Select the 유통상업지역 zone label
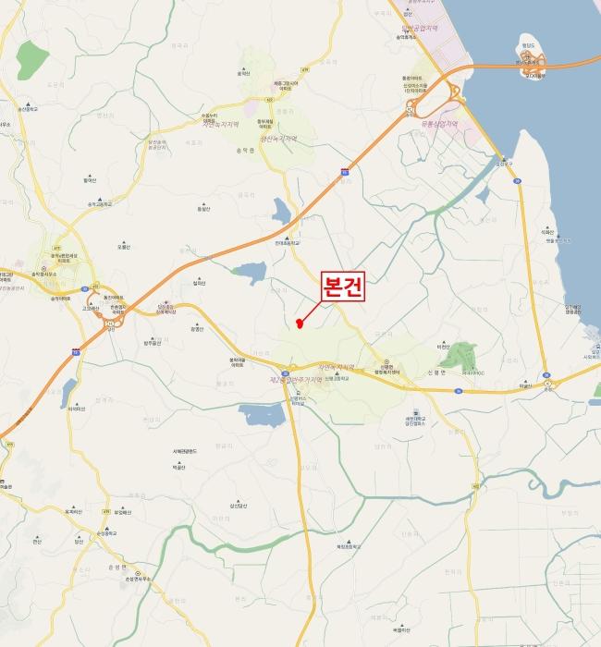Viewport: 601px width, 647px height. pos(439,123)
